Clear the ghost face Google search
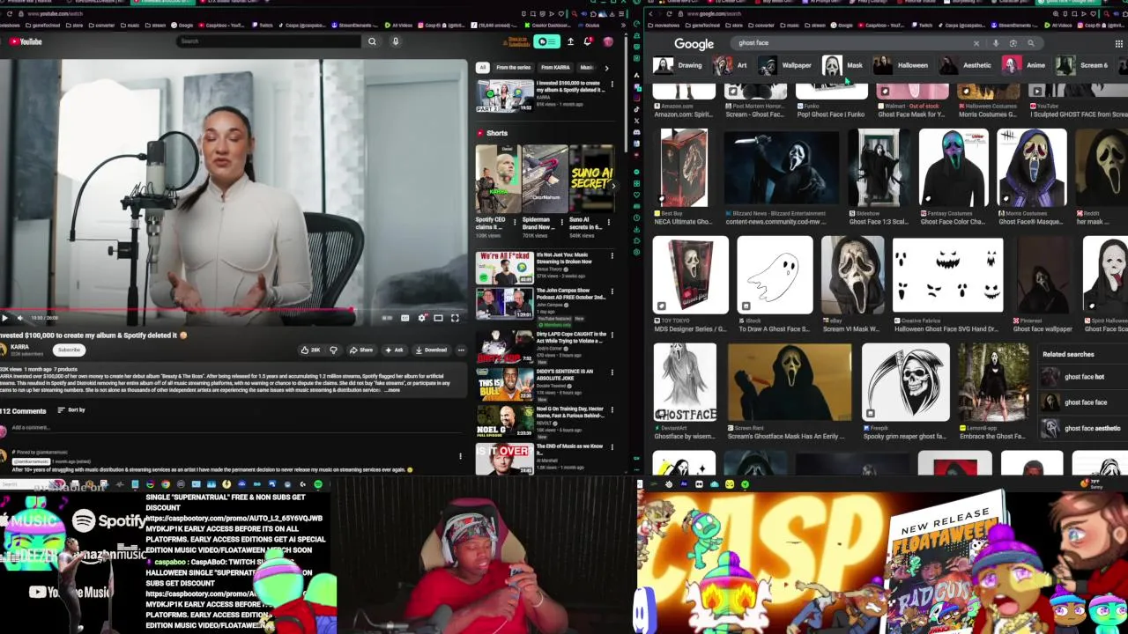Image resolution: width=1128 pixels, height=634 pixels. tap(976, 43)
